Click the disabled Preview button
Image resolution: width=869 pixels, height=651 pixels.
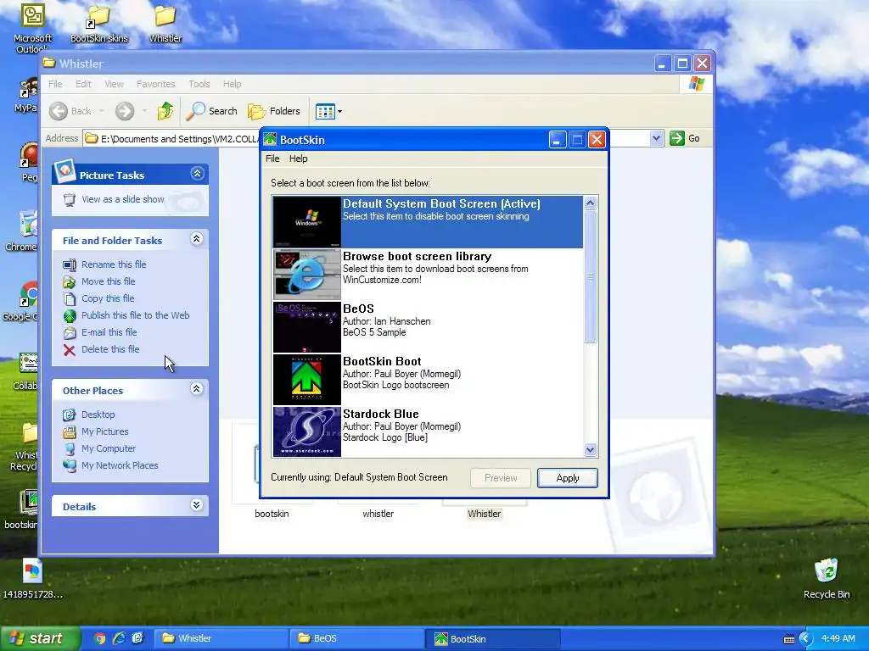pyautogui.click(x=501, y=478)
